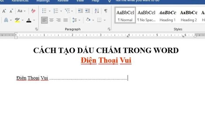Apply paragraph shading paint bucket

(x=88, y=20)
